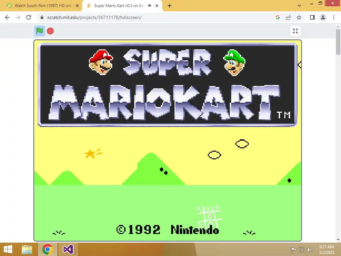
Task: Close the Super Mario Kart tab
Action: (157, 6)
